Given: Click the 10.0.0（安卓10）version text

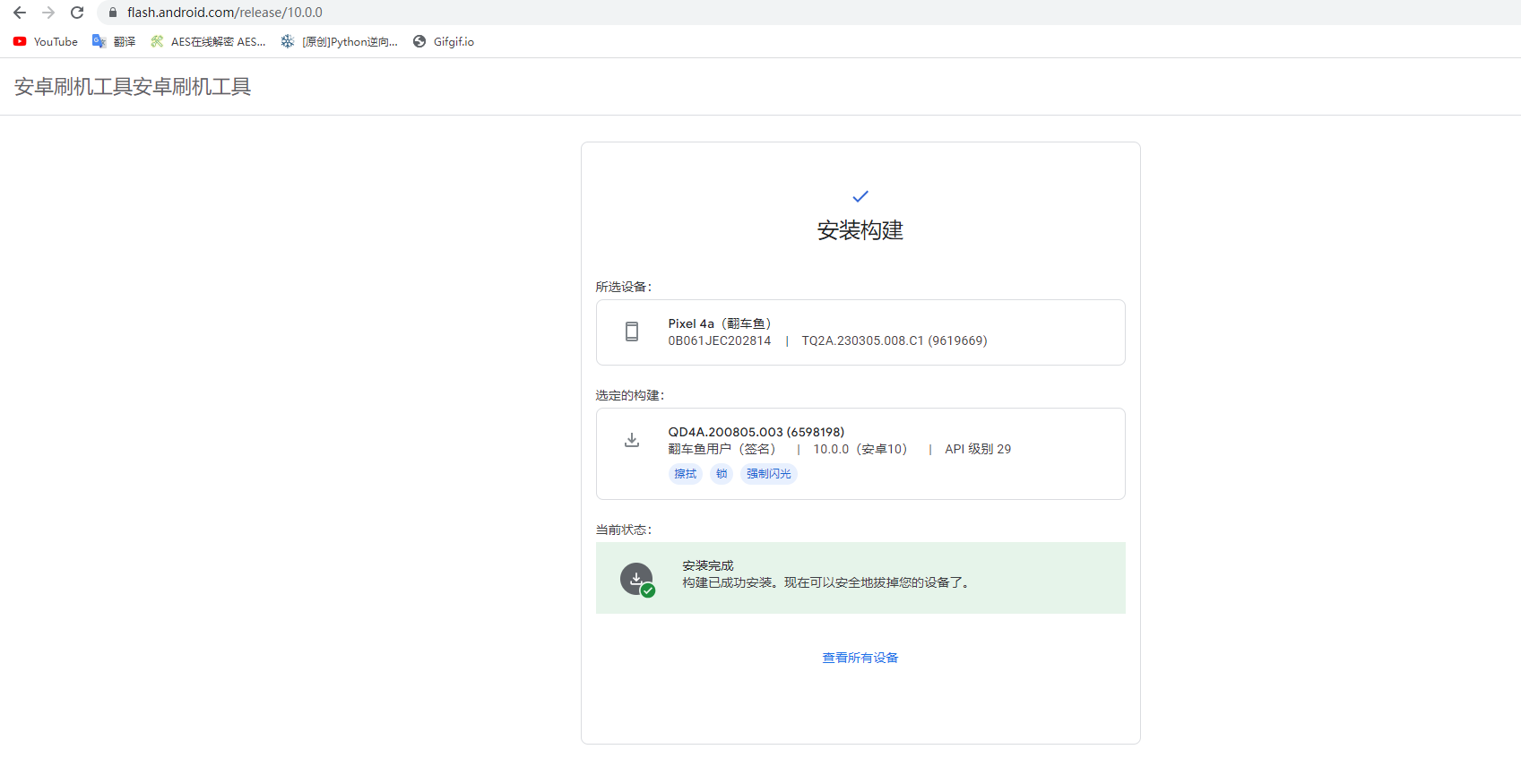Looking at the screenshot, I should 860,449.
